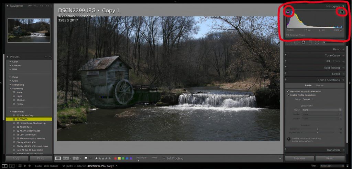Switch to the Manual lens corrections tab
The image size is (352, 169).
(319, 85)
